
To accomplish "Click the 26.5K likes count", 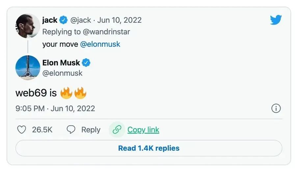I will click(42, 130).
